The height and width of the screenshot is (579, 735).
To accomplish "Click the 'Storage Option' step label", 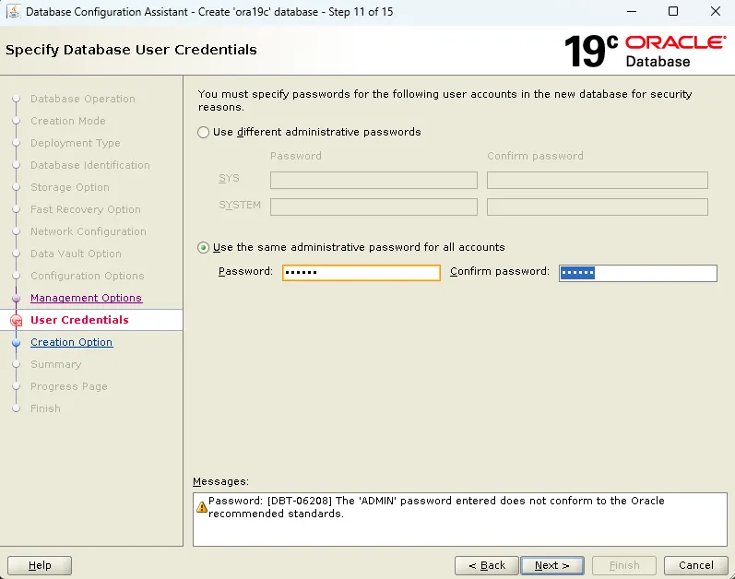I will tap(70, 187).
